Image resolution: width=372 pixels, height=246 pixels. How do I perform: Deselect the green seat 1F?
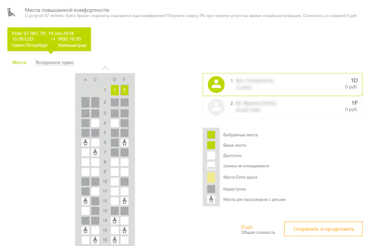pos(124,90)
